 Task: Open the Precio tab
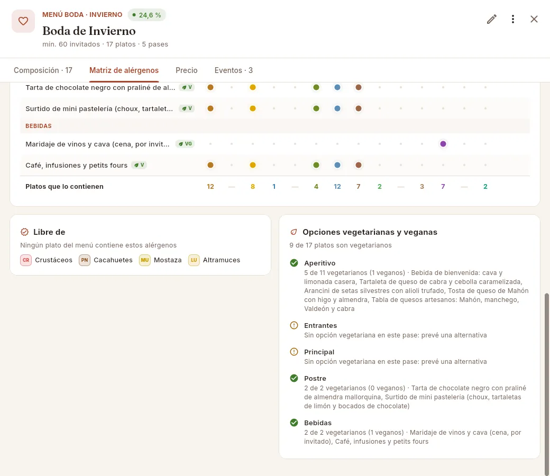pos(187,70)
